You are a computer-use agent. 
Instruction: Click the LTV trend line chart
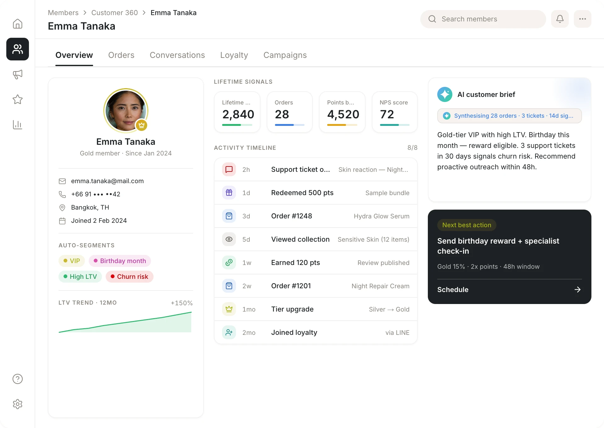tap(125, 322)
